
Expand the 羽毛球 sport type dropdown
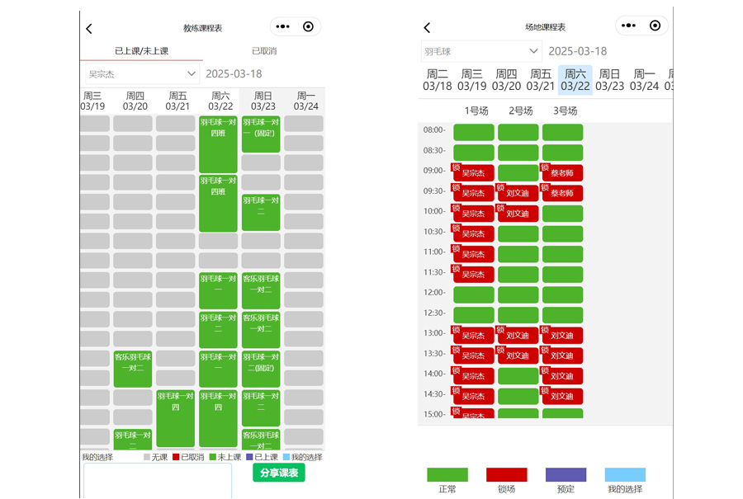click(x=481, y=51)
